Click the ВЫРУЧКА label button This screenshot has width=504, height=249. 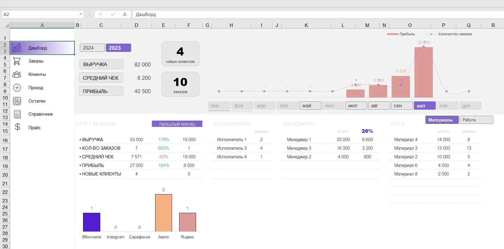[x=101, y=64]
